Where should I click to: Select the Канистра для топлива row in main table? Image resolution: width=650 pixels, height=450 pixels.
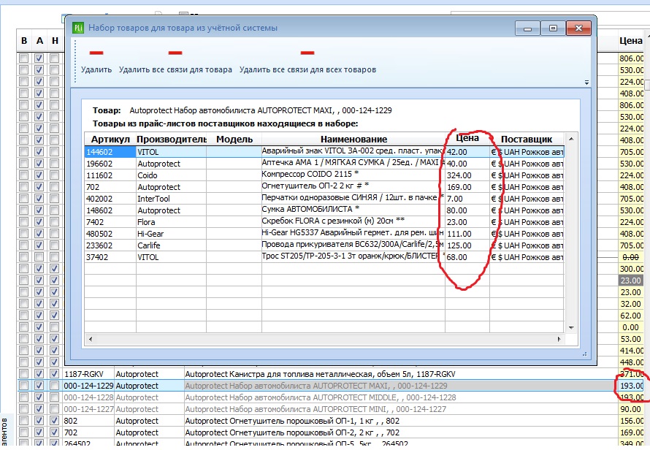coord(330,374)
